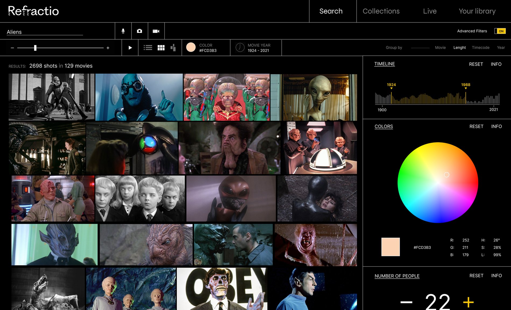
Task: Click the COLORS section heading
Action: click(x=384, y=126)
